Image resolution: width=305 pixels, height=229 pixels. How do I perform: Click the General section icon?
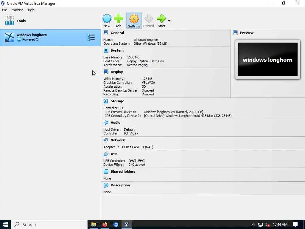click(x=106, y=33)
